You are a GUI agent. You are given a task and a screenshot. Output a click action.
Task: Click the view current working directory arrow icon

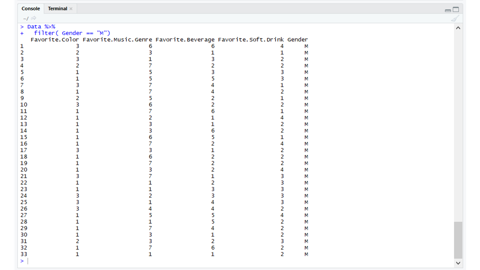(34, 18)
